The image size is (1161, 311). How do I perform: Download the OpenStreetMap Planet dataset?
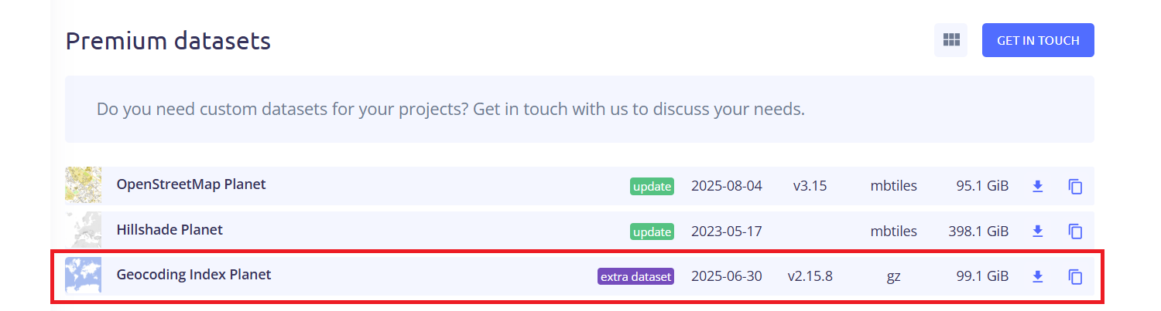tap(1038, 186)
